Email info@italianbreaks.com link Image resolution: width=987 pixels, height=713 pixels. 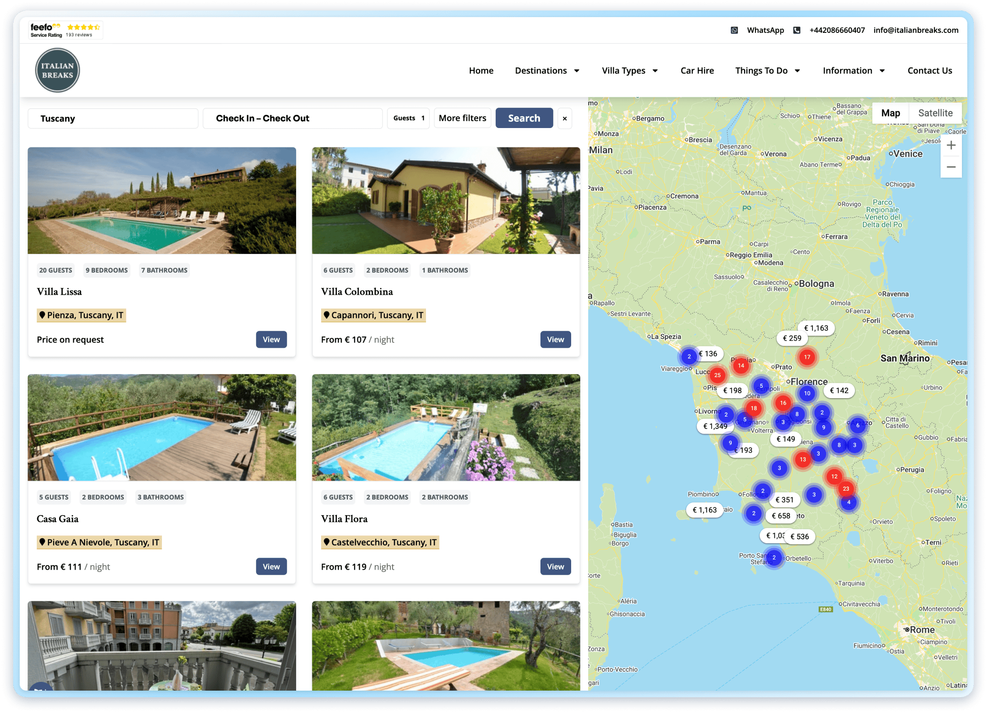tap(915, 30)
